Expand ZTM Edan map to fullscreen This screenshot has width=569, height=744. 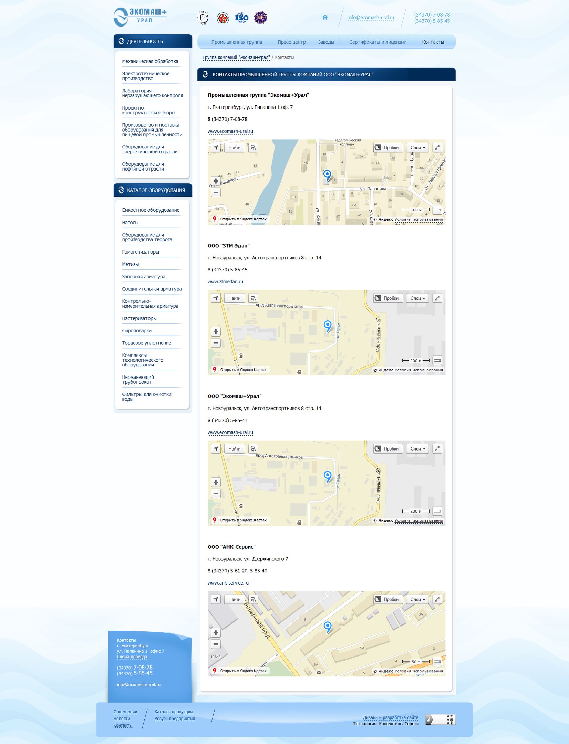[437, 298]
